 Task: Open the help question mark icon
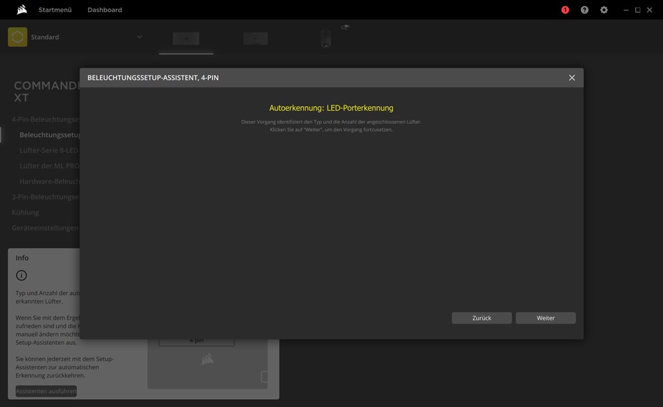[x=584, y=10]
